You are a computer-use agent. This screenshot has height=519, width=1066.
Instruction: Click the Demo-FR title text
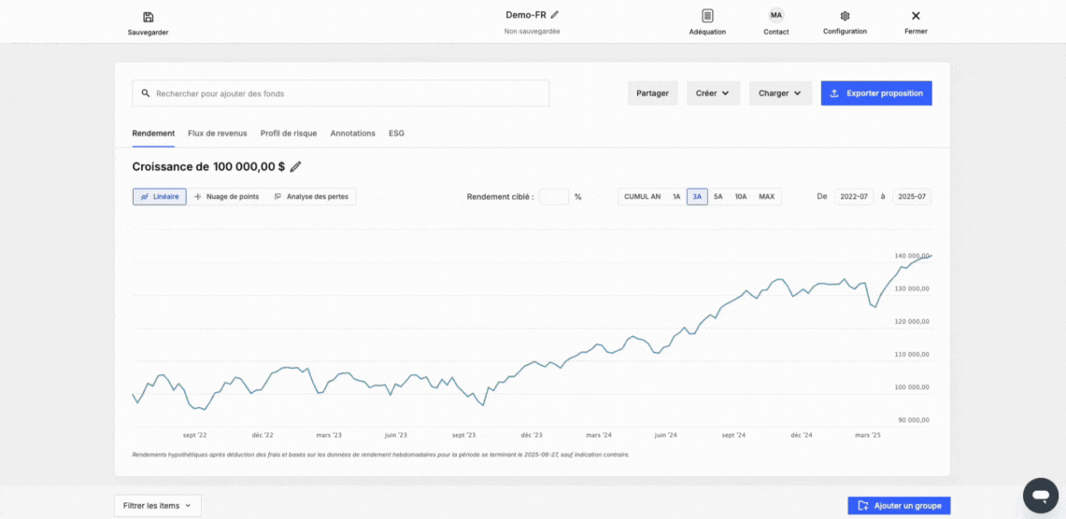(x=525, y=14)
